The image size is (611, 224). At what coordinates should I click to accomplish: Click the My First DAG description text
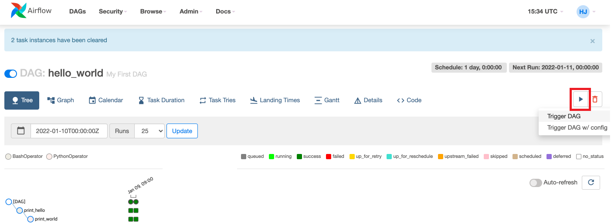pos(127,74)
